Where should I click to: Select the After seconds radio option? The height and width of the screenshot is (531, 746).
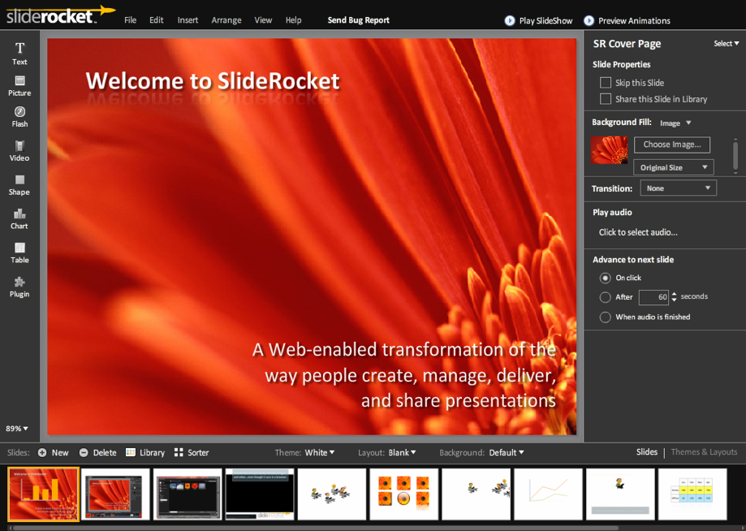(606, 297)
